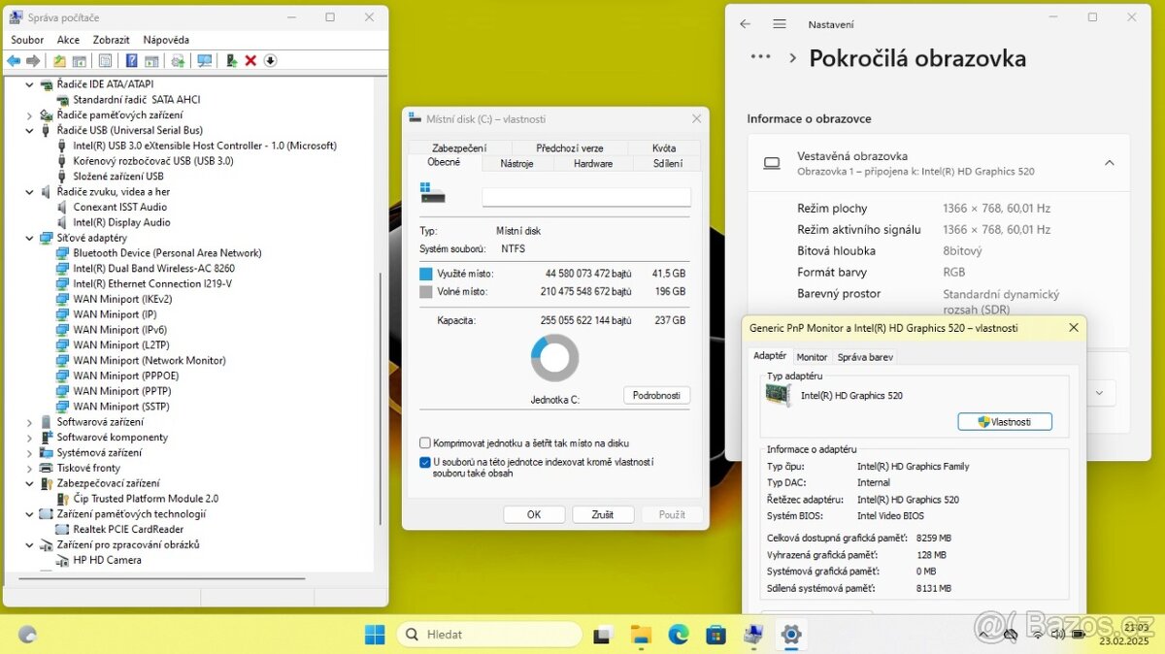Expand the Zobrazit menu

pos(110,40)
